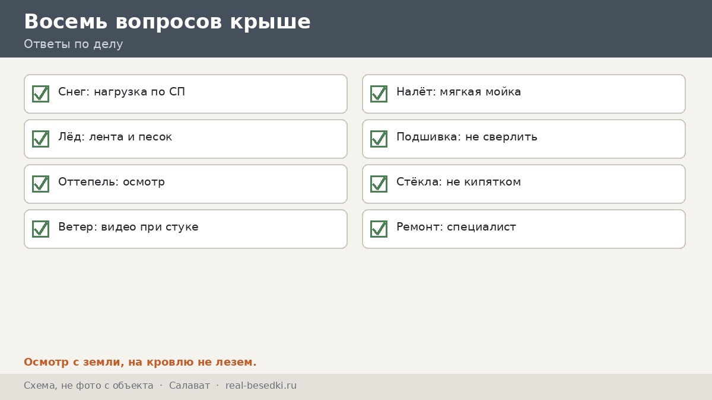Click the text Ремонт: специалист
Screen dimensions: 712x400
click(456, 227)
